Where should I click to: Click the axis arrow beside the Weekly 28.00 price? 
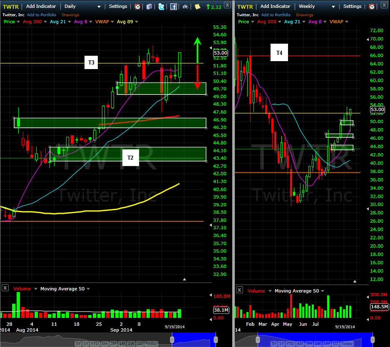click(x=368, y=209)
